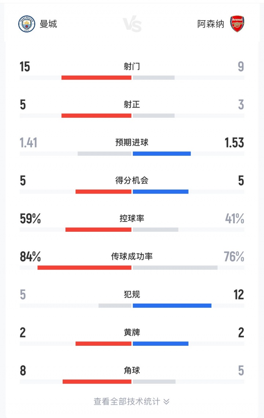This screenshot has height=418, width=264.
Task: Click Arsenal's 1.53 expected goals value
Action: [234, 143]
